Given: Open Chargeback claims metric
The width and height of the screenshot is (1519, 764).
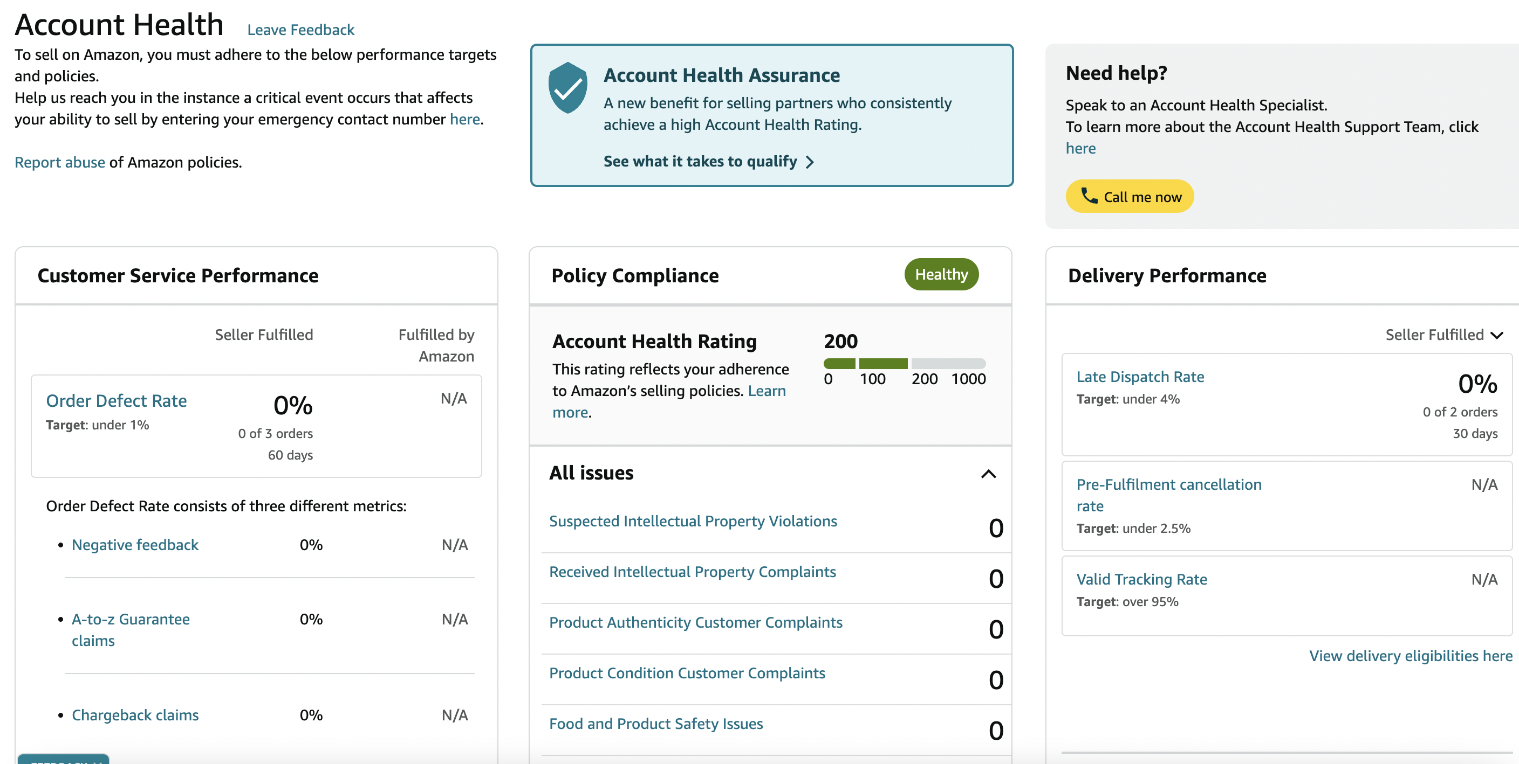Looking at the screenshot, I should click(x=135, y=715).
